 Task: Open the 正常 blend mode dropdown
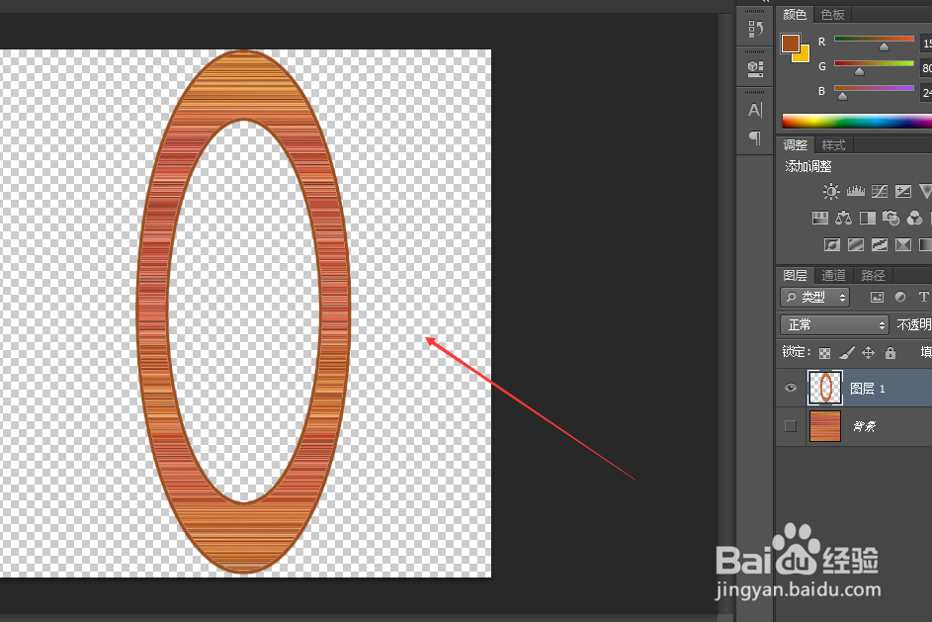[834, 324]
